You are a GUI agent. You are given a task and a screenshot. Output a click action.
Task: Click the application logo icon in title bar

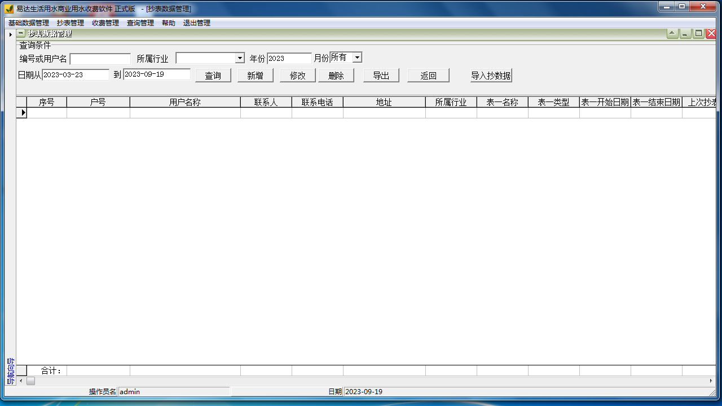click(x=8, y=8)
